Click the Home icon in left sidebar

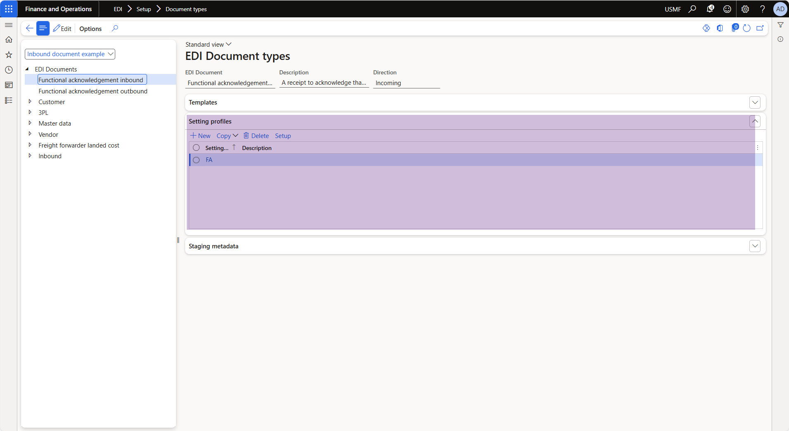[9, 40]
